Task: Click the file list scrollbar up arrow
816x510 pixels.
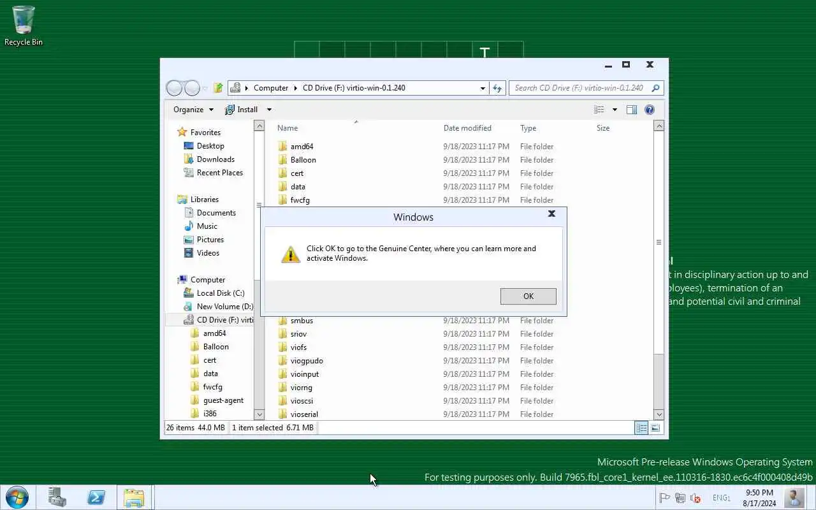Action: (x=659, y=126)
